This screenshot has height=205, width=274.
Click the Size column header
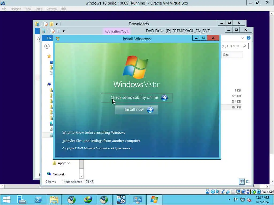[232, 54]
